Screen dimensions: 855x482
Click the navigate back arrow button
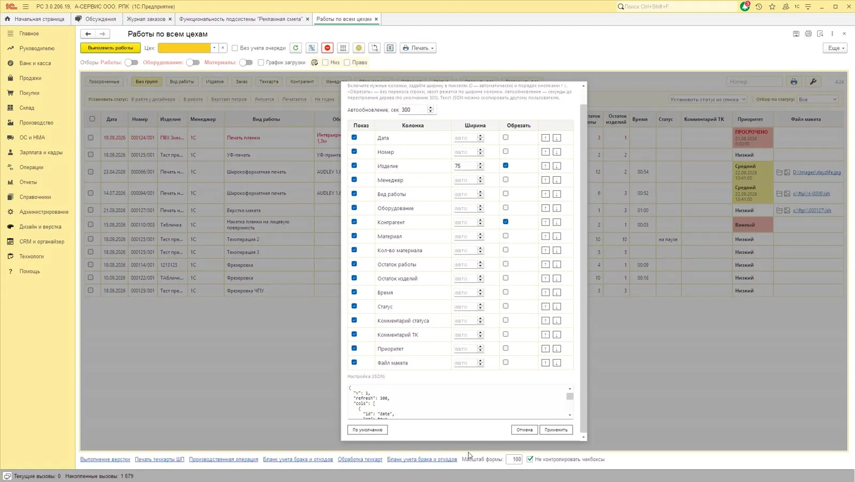click(x=88, y=34)
